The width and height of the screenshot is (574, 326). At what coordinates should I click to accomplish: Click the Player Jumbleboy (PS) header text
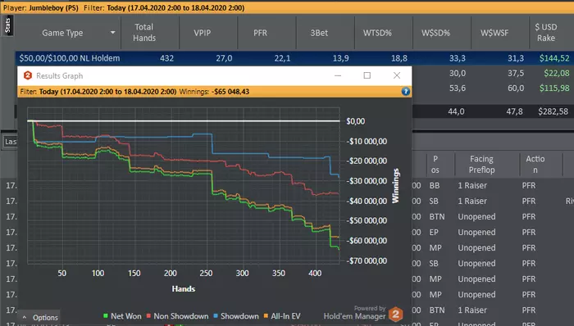[41, 7]
